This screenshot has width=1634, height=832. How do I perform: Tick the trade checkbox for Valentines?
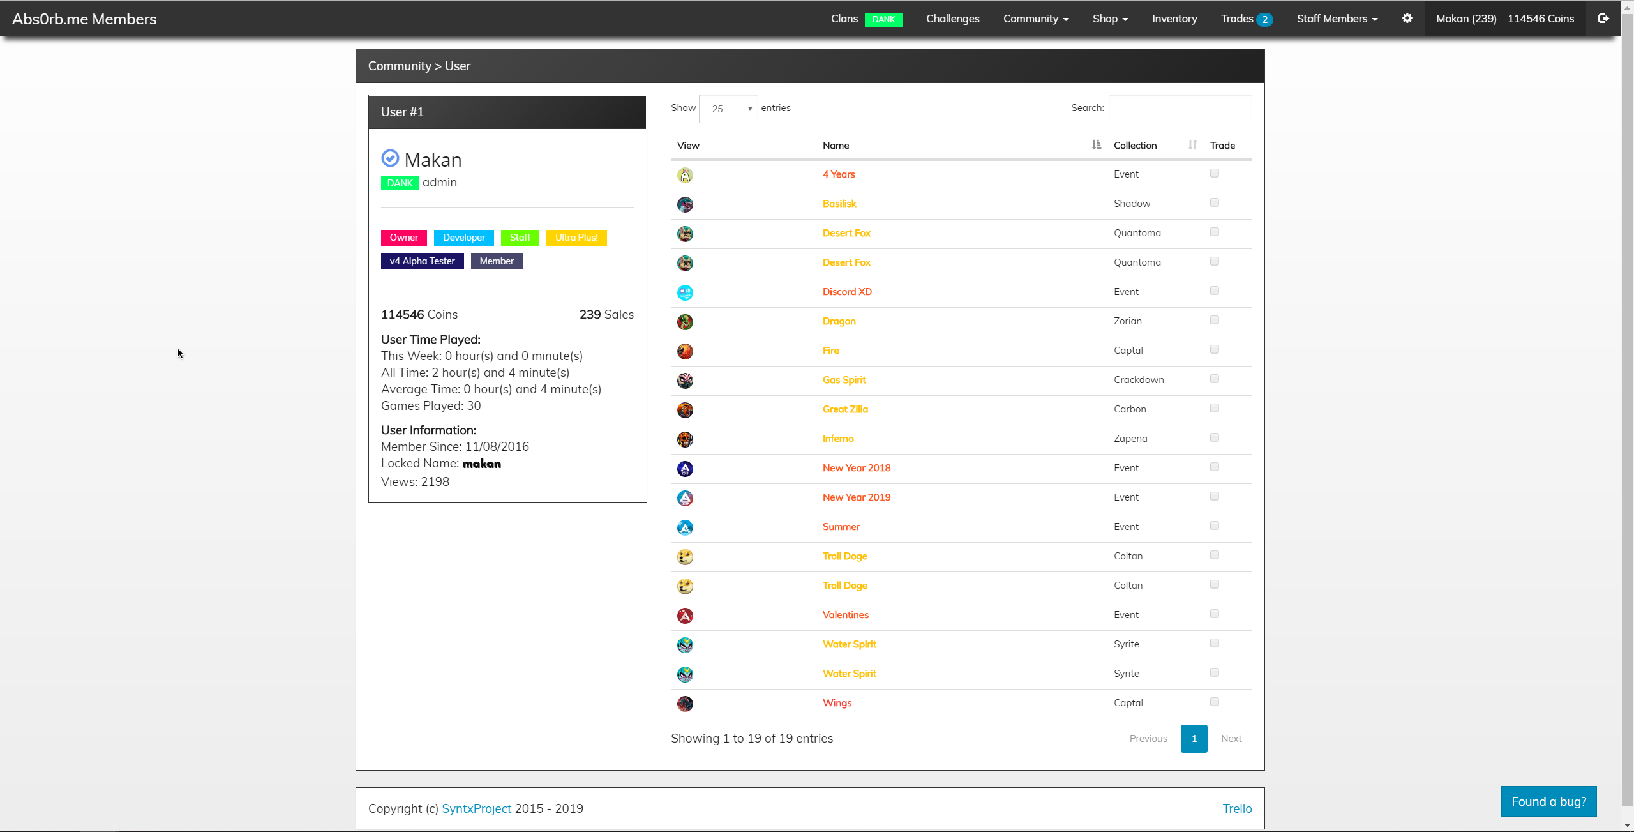[1215, 614]
